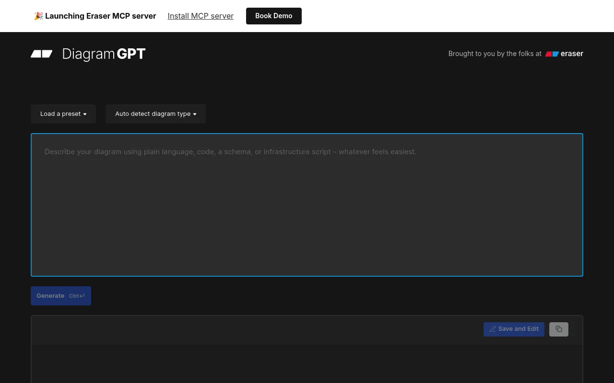
Task: Click the Save and Edit button
Action: pos(514,329)
